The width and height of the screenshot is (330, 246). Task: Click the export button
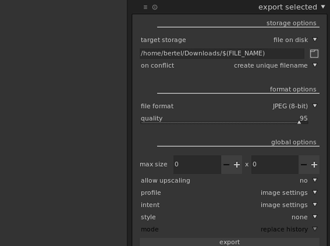(230, 242)
